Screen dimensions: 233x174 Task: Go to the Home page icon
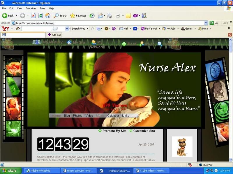[x=48, y=16]
